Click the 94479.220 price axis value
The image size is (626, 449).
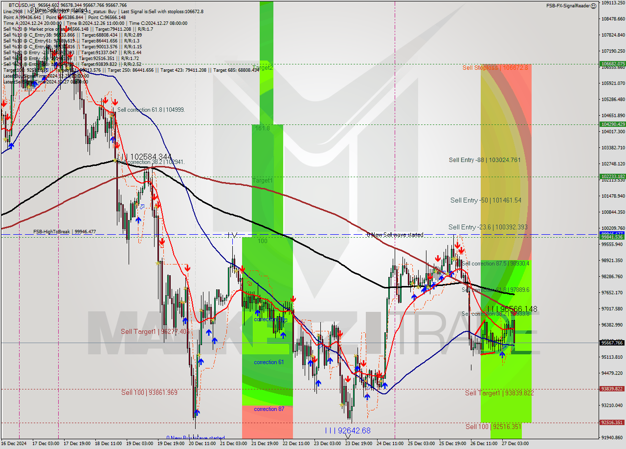(613, 373)
